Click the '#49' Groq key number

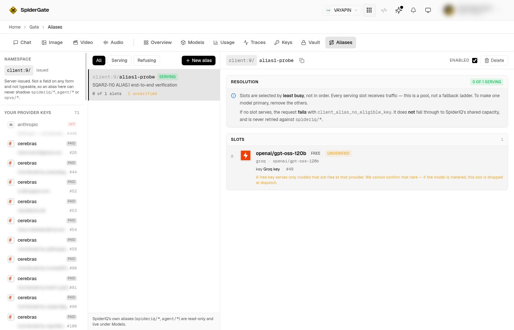coord(290,169)
